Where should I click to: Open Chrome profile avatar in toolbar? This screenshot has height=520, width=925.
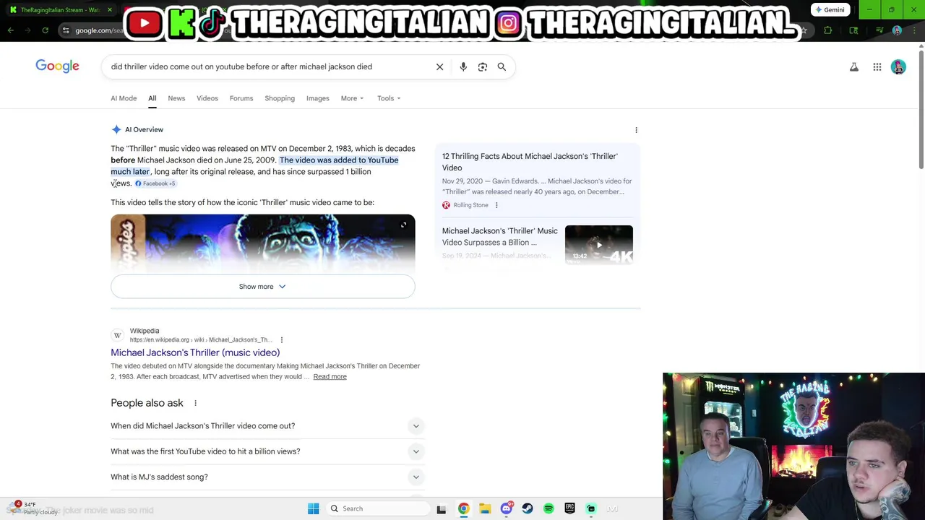(x=897, y=30)
